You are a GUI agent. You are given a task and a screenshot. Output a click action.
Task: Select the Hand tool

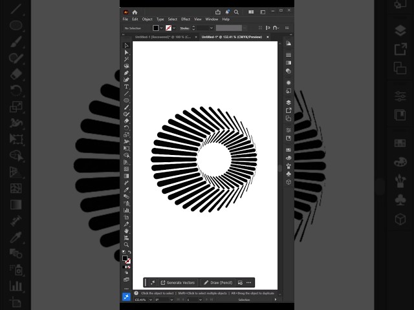(x=126, y=231)
